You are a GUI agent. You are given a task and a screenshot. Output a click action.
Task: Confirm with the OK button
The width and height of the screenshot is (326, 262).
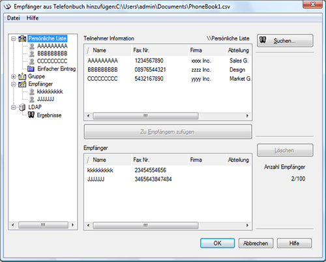pyautogui.click(x=217, y=243)
